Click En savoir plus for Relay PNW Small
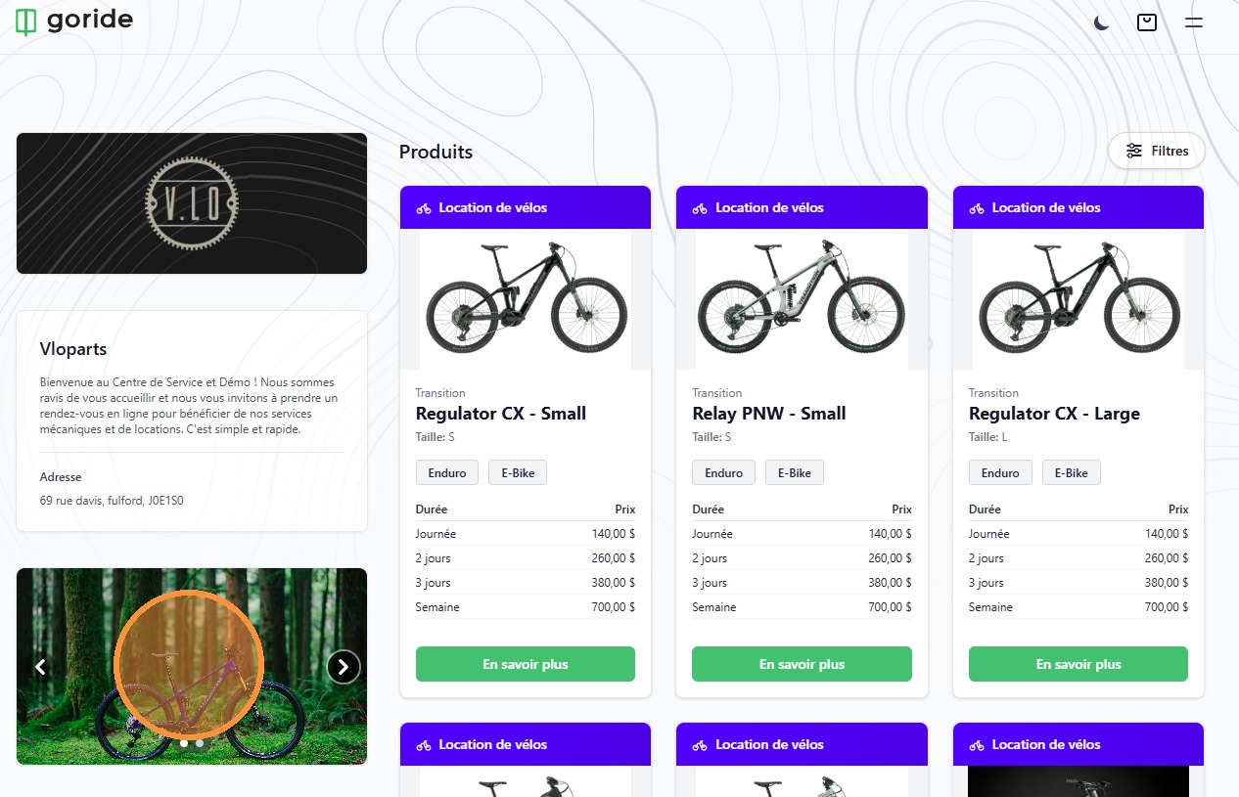The image size is (1239, 797). click(x=802, y=664)
